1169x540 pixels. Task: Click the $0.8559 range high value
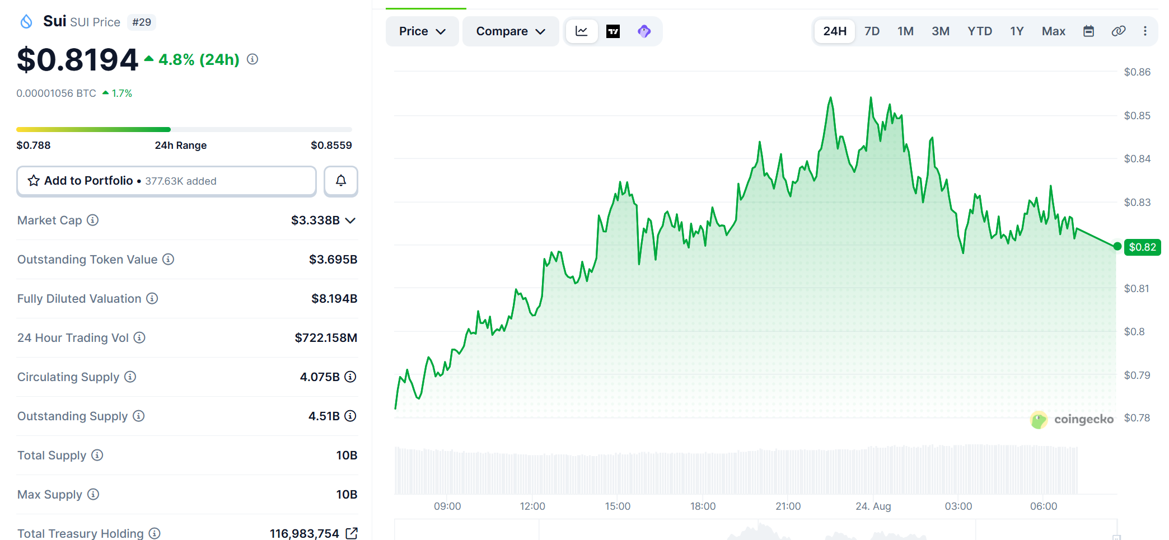click(331, 145)
